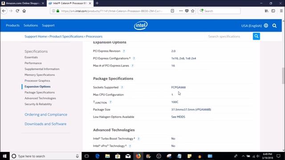Click help icon next to Intel vPro Technology
This screenshot has height=160, width=285.
click(x=130, y=146)
